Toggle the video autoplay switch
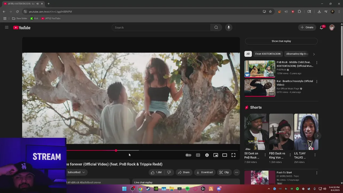 [x=188, y=155]
